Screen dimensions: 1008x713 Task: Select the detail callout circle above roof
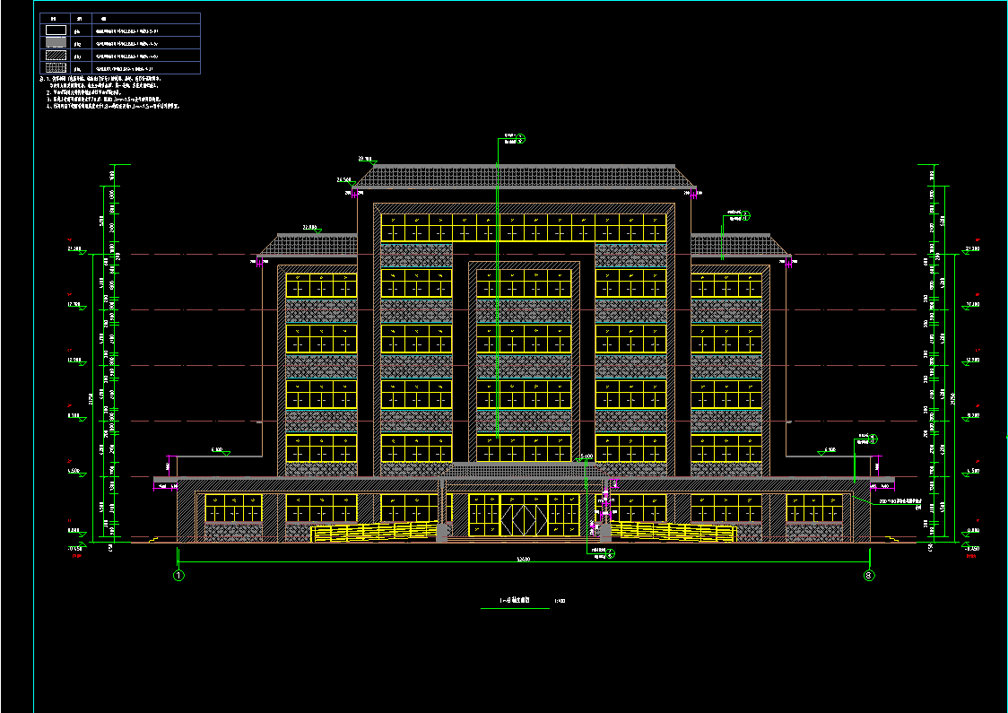521,138
